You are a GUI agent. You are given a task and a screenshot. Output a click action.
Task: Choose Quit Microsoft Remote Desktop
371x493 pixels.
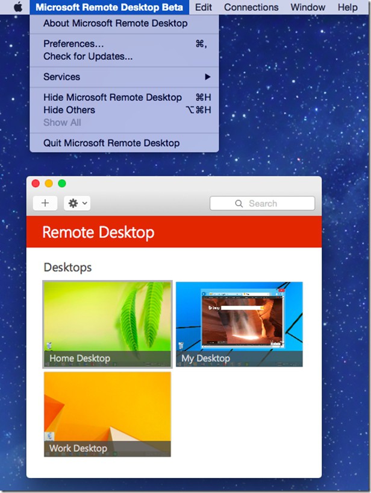click(124, 143)
